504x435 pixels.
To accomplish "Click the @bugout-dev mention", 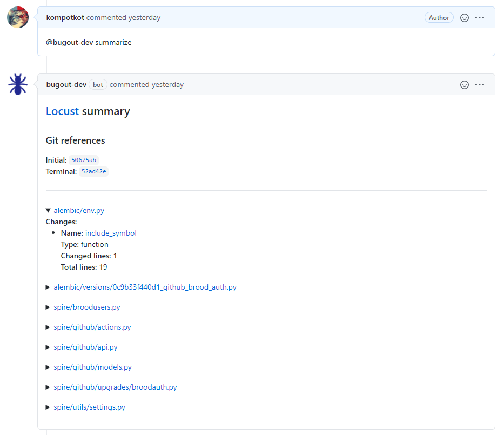I will coord(70,43).
